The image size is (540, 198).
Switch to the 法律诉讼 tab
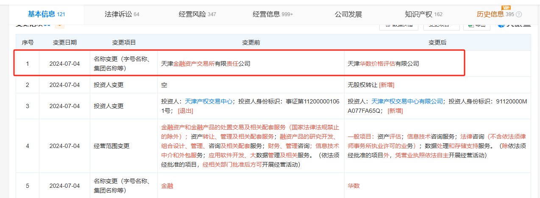point(122,14)
